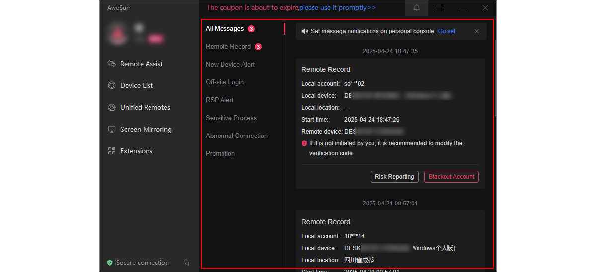
Task: Click the Device List icon
Action: click(x=111, y=85)
